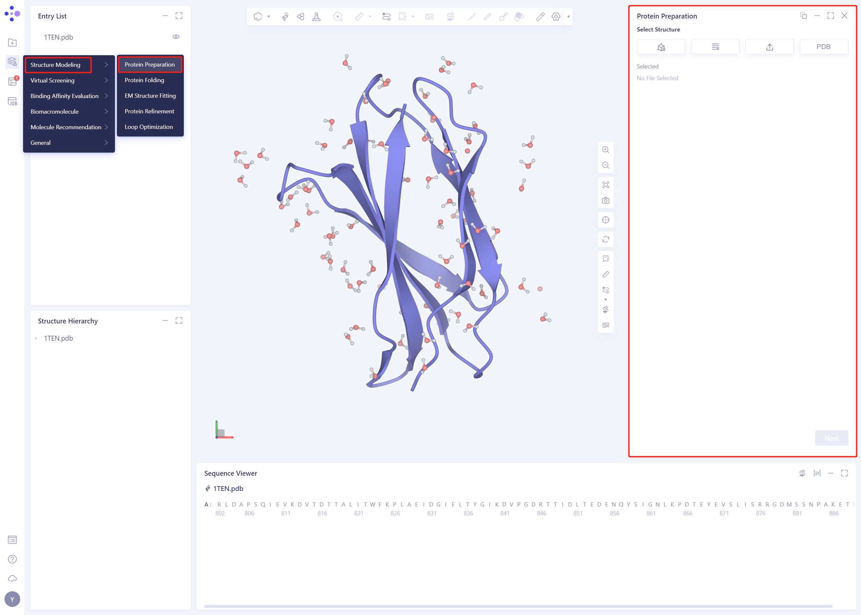Click the upload file icon in Protein Preparation
861x615 pixels.
point(769,47)
